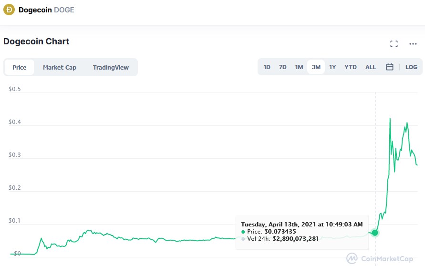Click the $0.5 axis label
Viewport: 425px width, 266px height.
click(15, 89)
